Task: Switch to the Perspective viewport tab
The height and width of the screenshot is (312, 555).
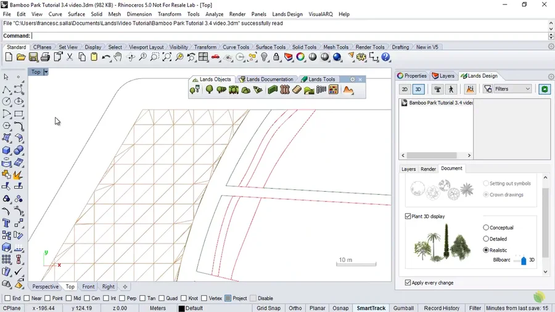Action: click(x=45, y=287)
